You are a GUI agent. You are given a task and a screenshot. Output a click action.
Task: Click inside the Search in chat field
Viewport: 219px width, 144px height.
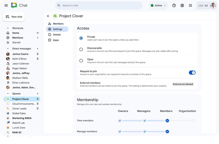99,5
